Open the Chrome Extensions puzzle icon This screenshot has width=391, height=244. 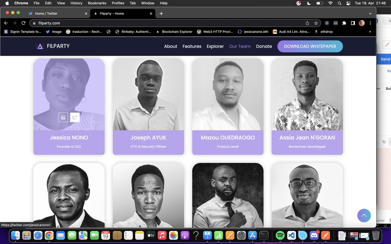(x=344, y=23)
